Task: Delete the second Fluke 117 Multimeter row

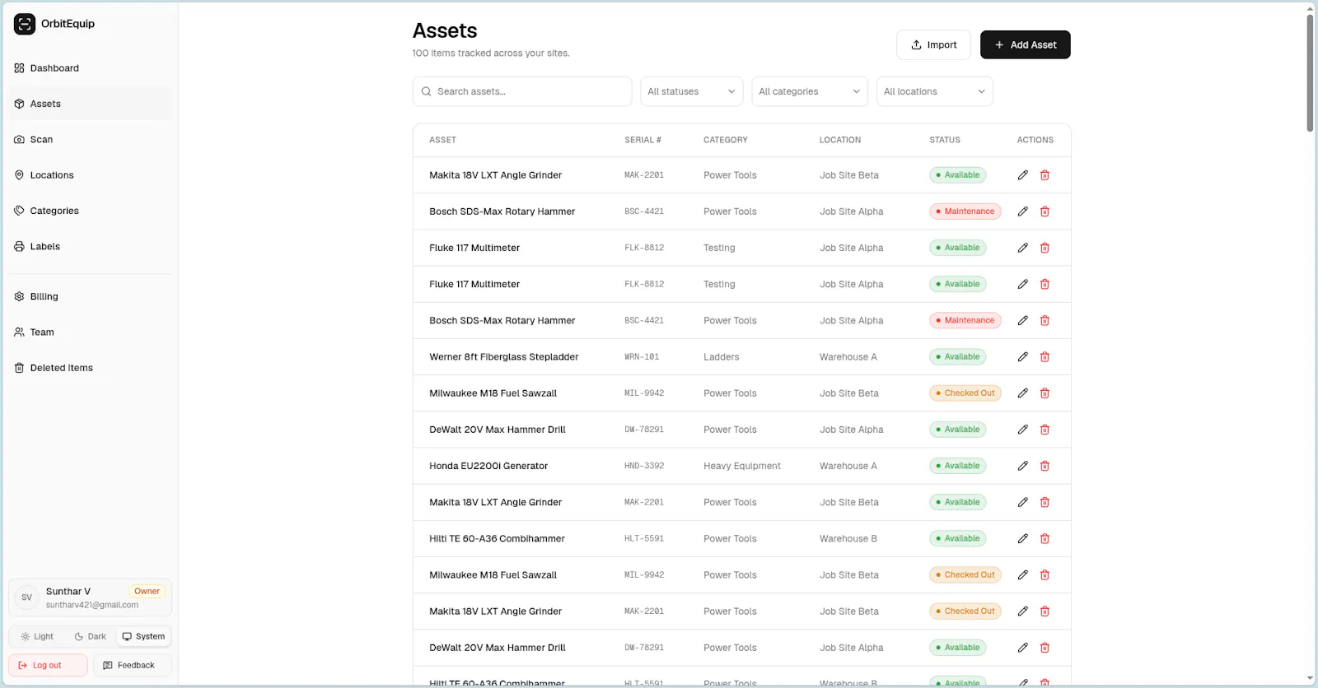Action: coord(1045,284)
